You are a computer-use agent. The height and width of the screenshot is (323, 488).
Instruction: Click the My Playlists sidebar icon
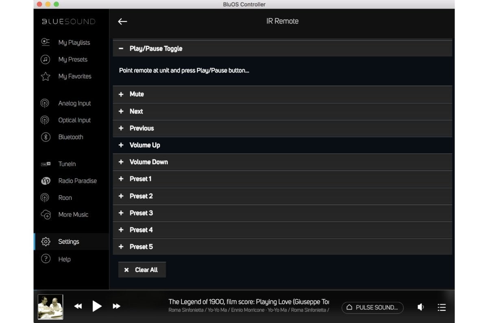[x=46, y=42]
